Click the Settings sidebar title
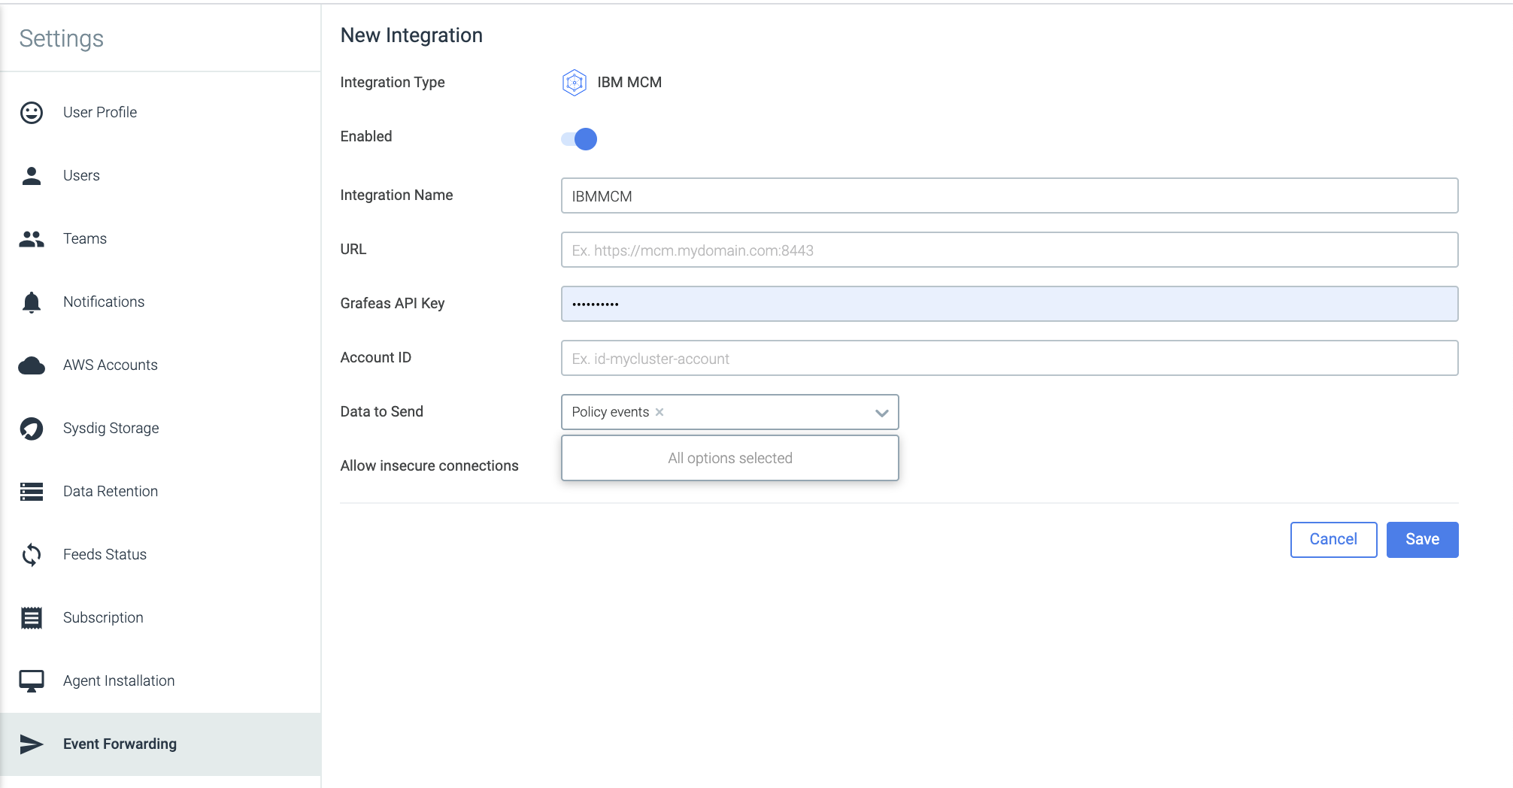This screenshot has height=788, width=1513. coord(62,38)
